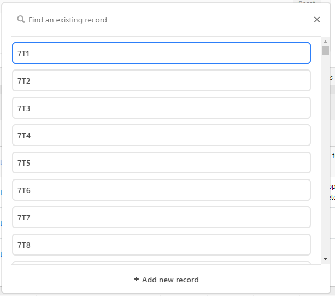335x296 pixels.
Task: Click the plus icon beside Add new record
Action: 136,279
